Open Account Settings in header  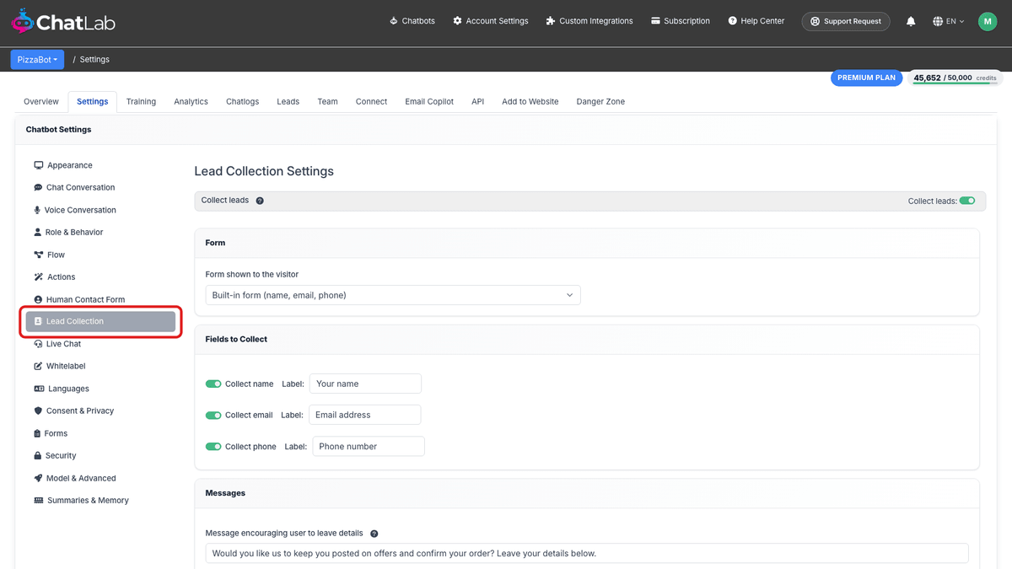490,21
